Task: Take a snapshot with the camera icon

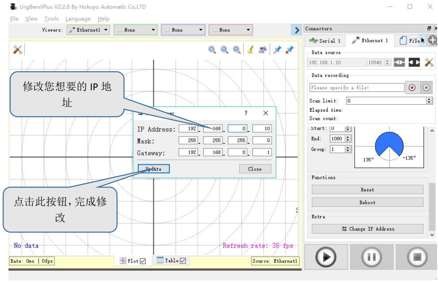Action: (x=263, y=50)
